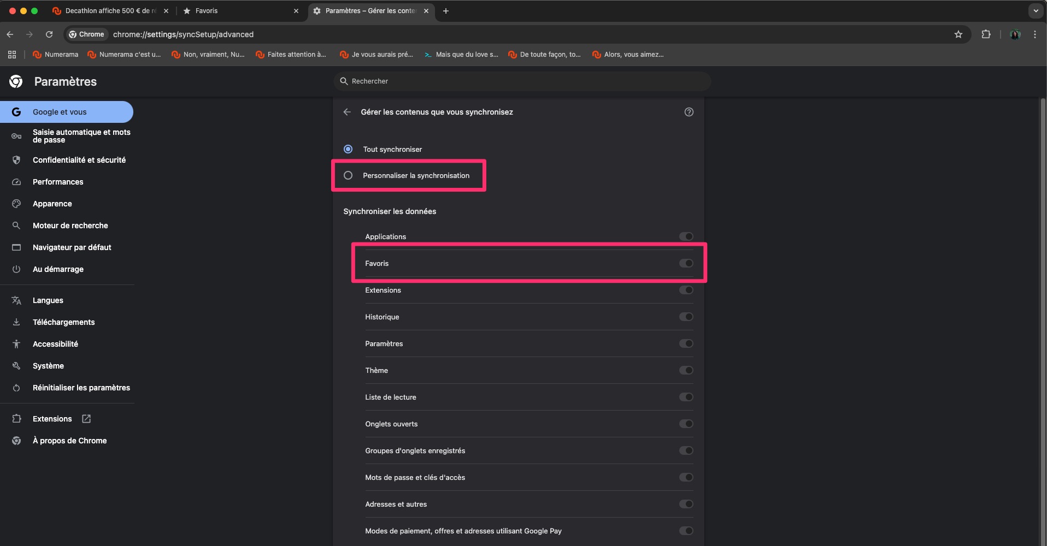Open Chrome three-dot menu
Image resolution: width=1047 pixels, height=546 pixels.
coord(1035,34)
